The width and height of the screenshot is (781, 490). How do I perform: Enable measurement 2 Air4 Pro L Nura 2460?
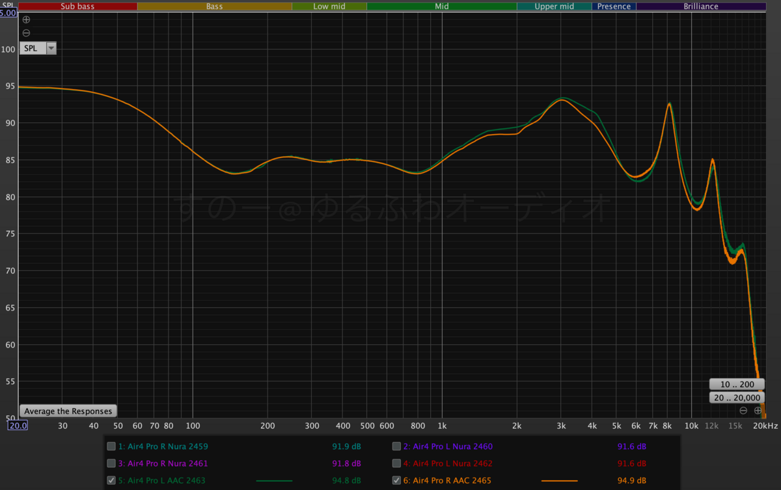[396, 446]
